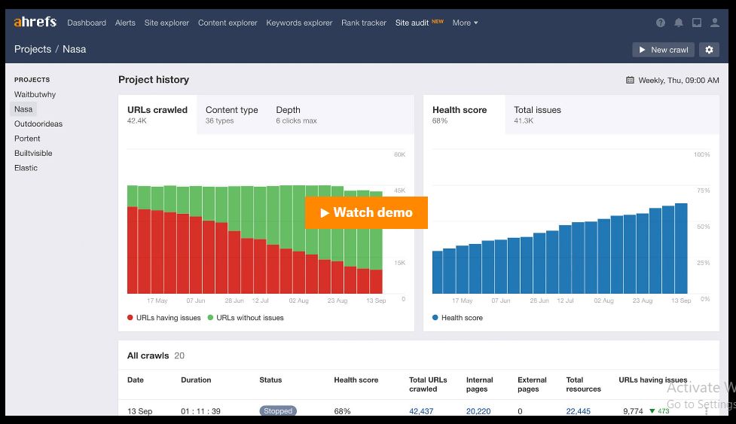Click the 13 Sep crawl date cell

pyautogui.click(x=140, y=411)
